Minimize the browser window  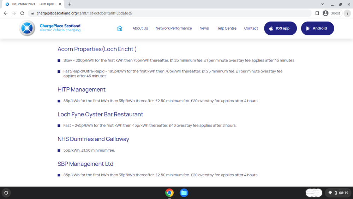pyautogui.click(x=332, y=4)
